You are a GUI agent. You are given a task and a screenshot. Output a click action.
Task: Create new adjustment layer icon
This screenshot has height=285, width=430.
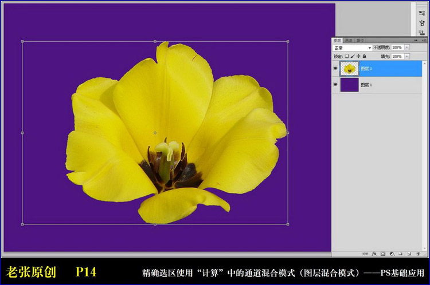(392, 253)
